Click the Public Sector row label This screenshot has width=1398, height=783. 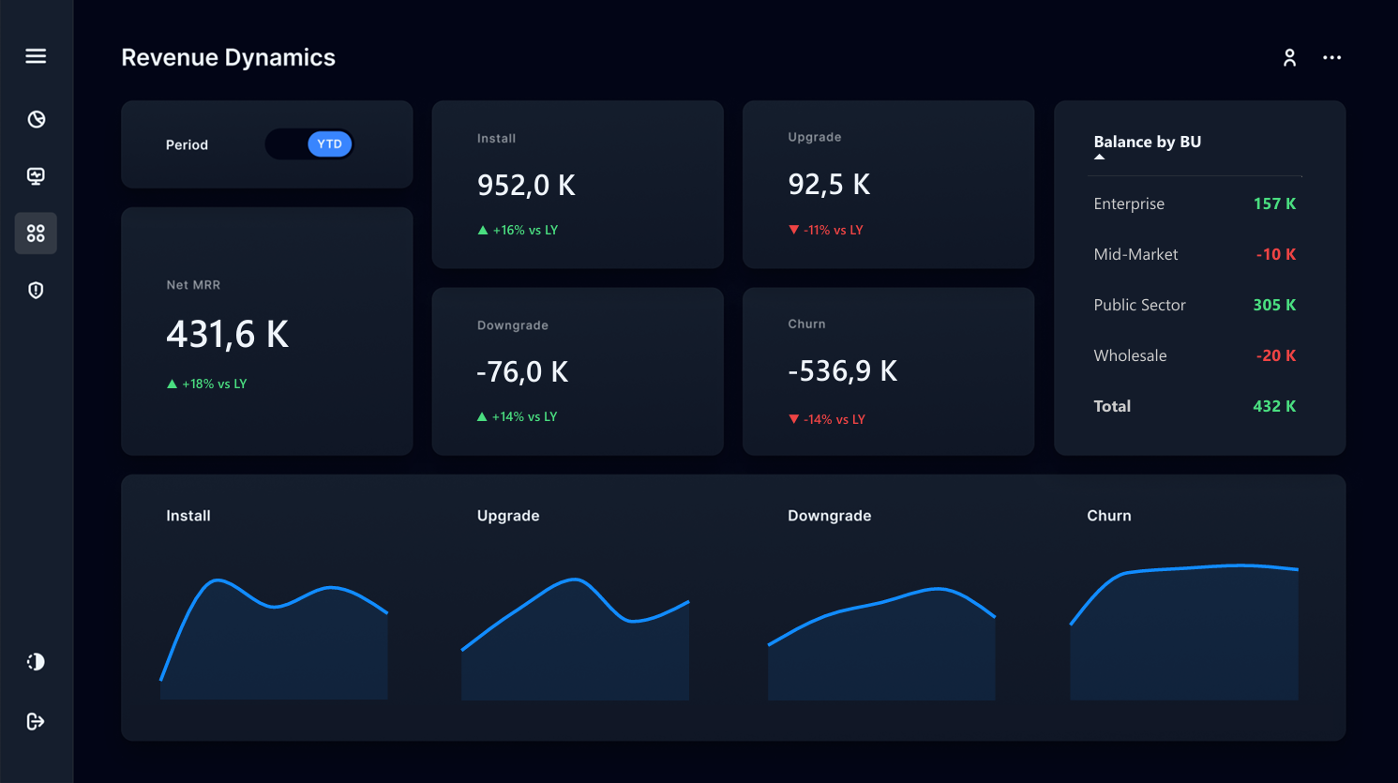[1139, 305]
